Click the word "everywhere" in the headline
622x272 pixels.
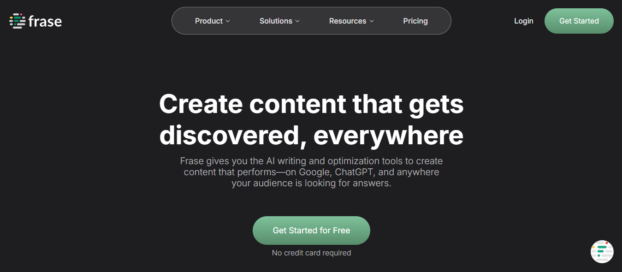pos(388,136)
